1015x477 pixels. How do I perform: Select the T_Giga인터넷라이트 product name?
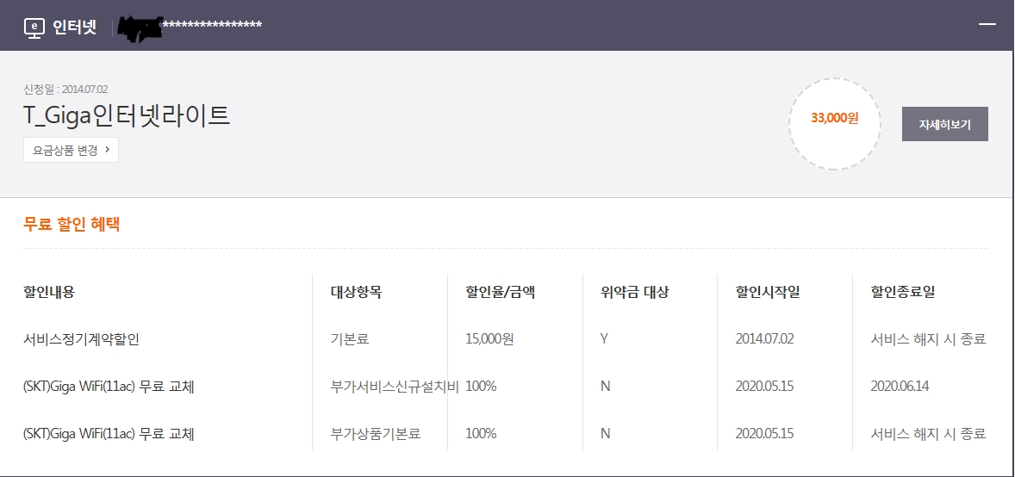click(x=127, y=115)
